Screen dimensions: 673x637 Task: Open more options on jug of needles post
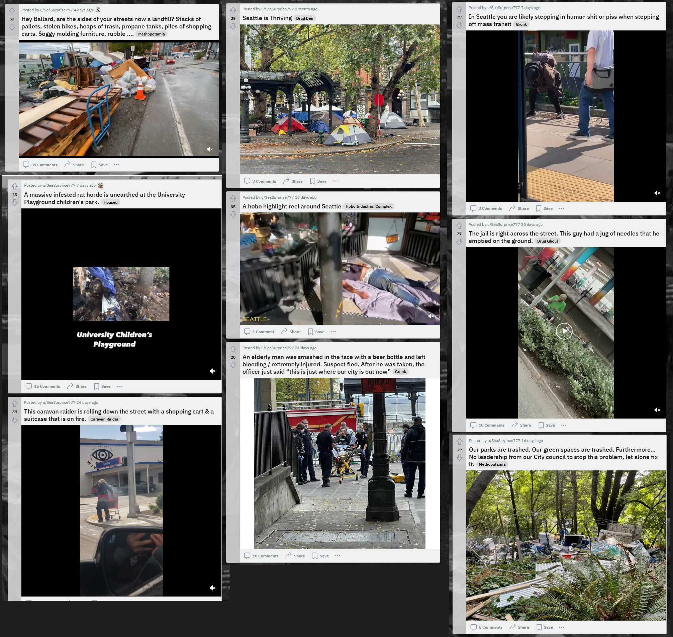coord(564,425)
